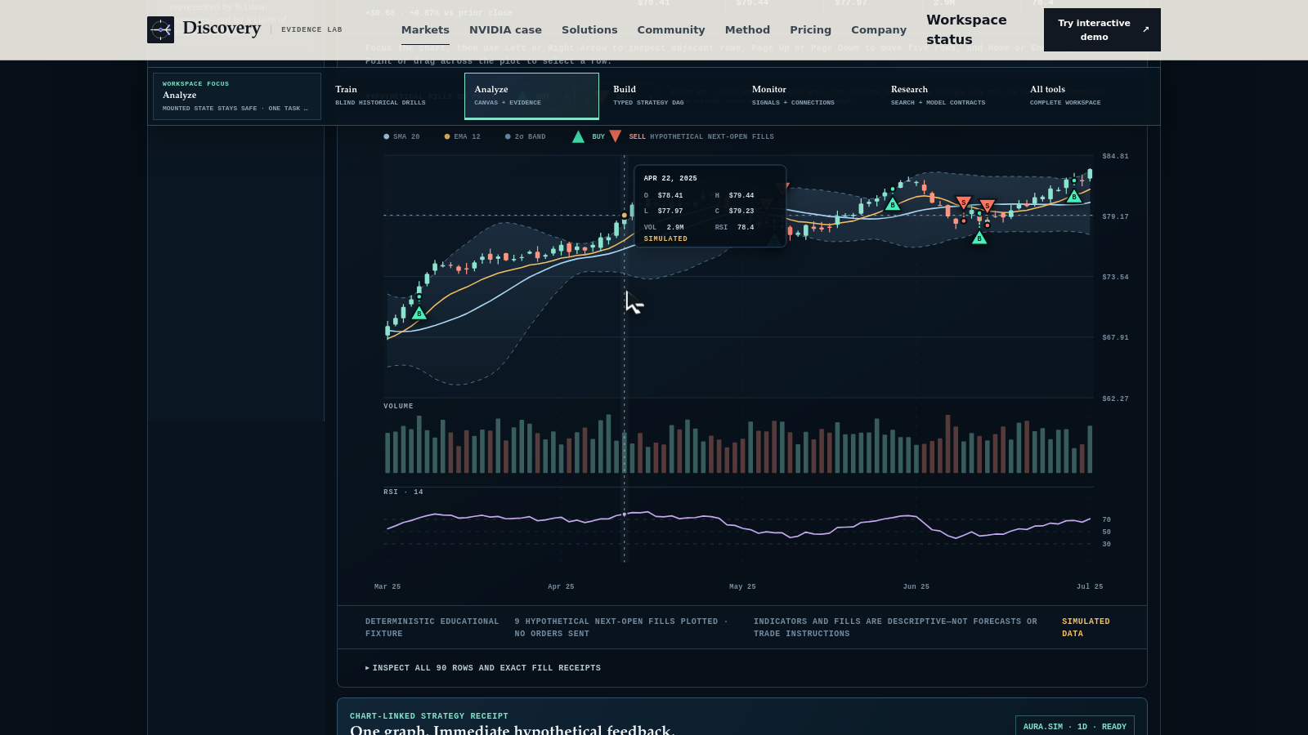Click the RSI · 14 panel label
This screenshot has width=1308, height=735.
coord(403,492)
